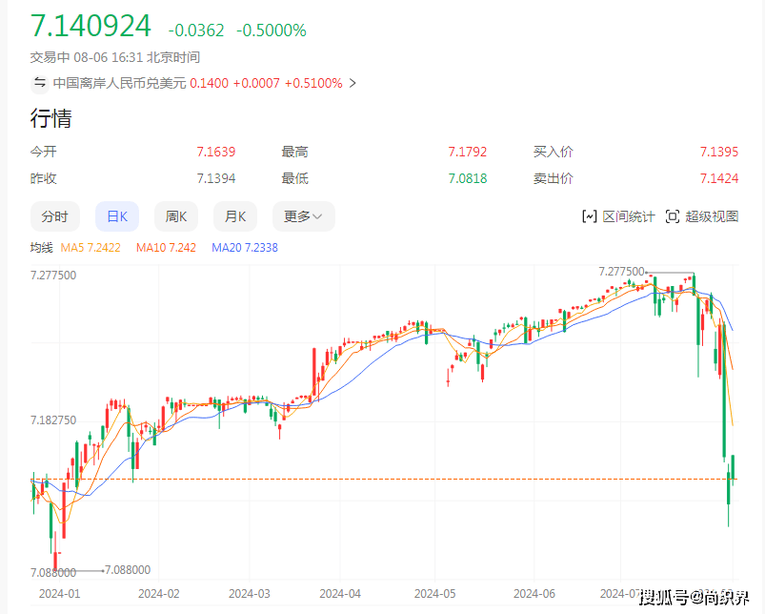This screenshot has height=614, width=765.
Task: Click the MA20 7.2338 legend
Action: pyautogui.click(x=245, y=248)
